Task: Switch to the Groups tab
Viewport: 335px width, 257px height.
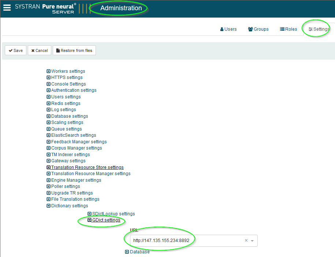Action: coord(258,29)
